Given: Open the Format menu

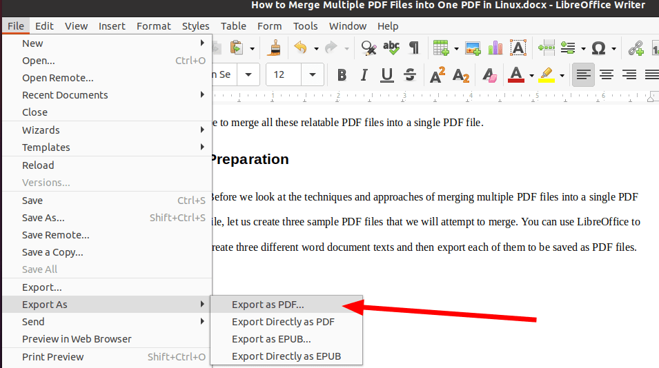Looking at the screenshot, I should tap(153, 26).
